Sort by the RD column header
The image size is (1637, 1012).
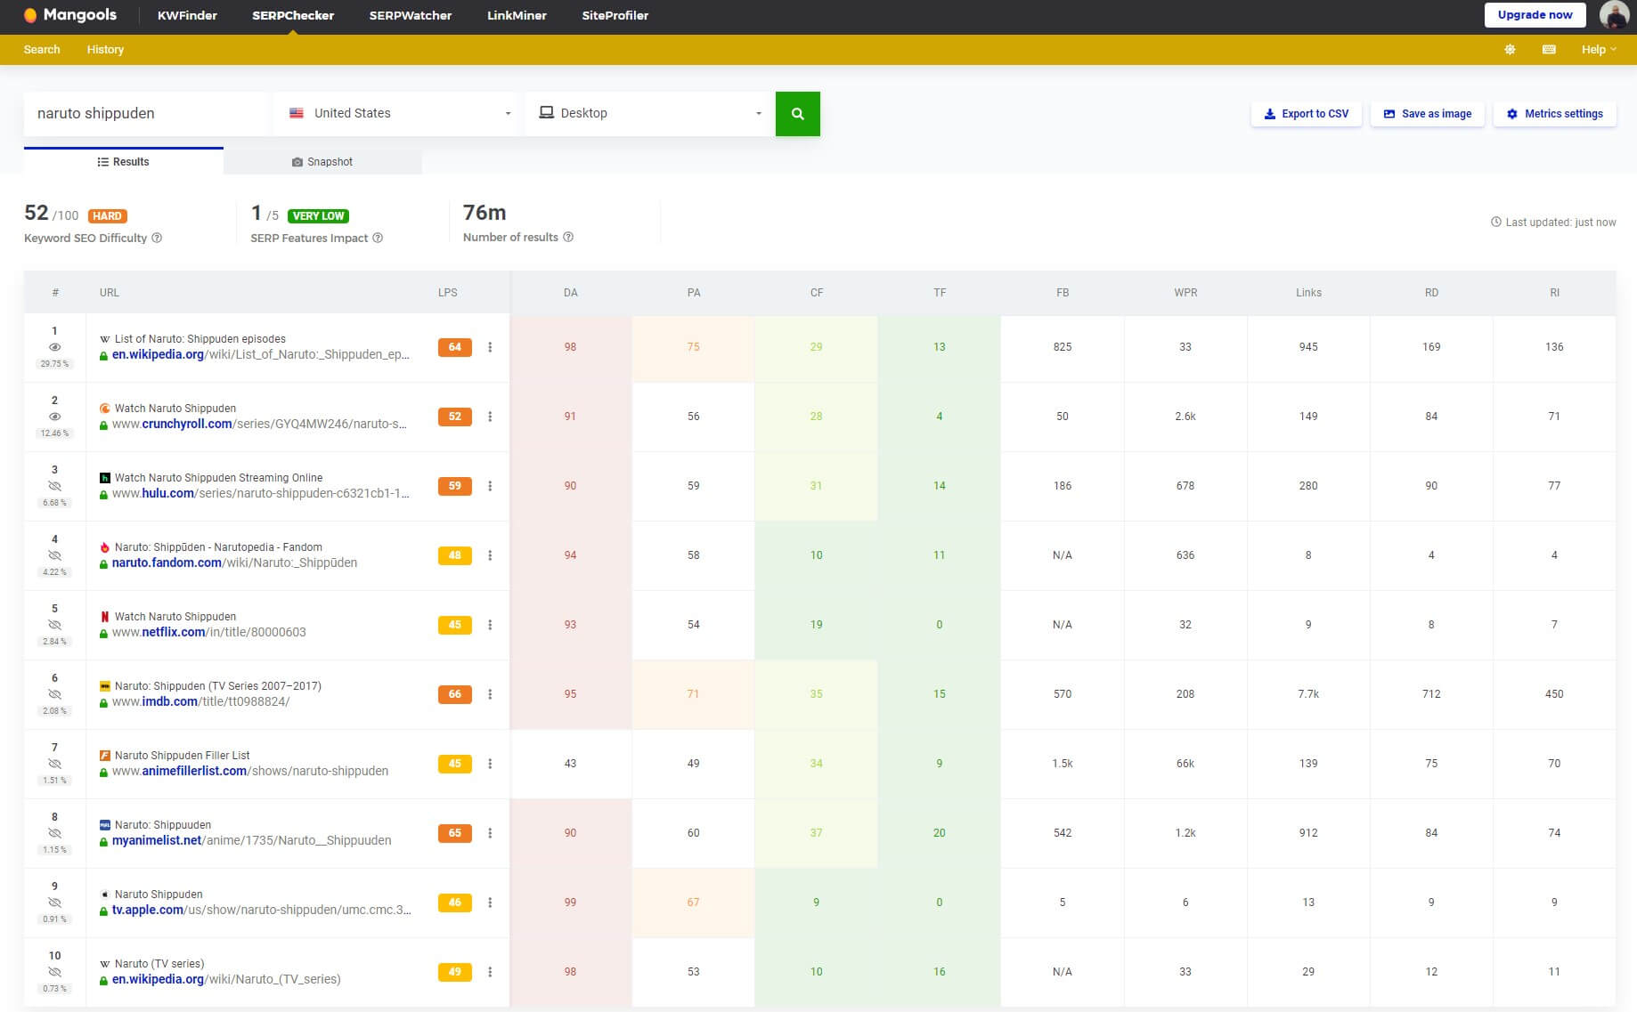point(1431,293)
